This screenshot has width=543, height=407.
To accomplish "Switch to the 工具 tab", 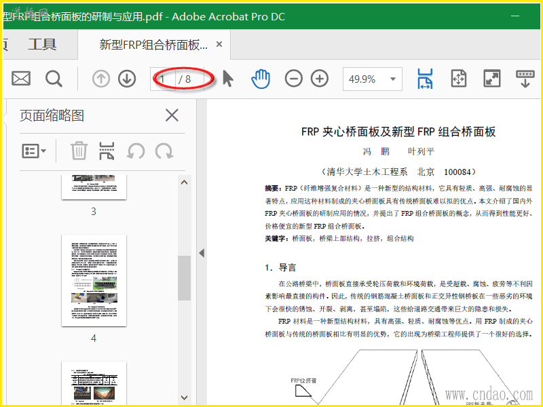I will tap(42, 44).
